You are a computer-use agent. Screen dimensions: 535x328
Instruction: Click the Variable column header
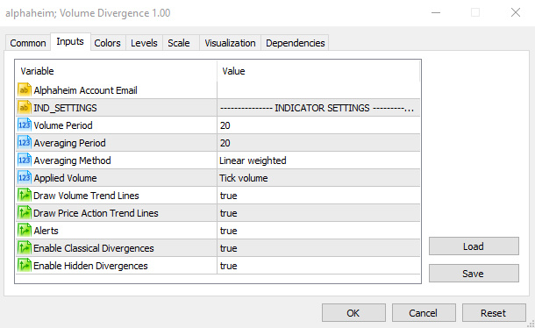pyautogui.click(x=116, y=71)
